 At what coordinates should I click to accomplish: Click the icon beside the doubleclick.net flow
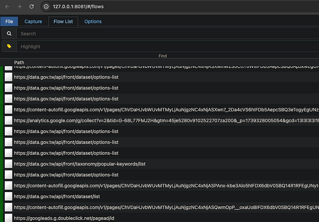(8, 218)
